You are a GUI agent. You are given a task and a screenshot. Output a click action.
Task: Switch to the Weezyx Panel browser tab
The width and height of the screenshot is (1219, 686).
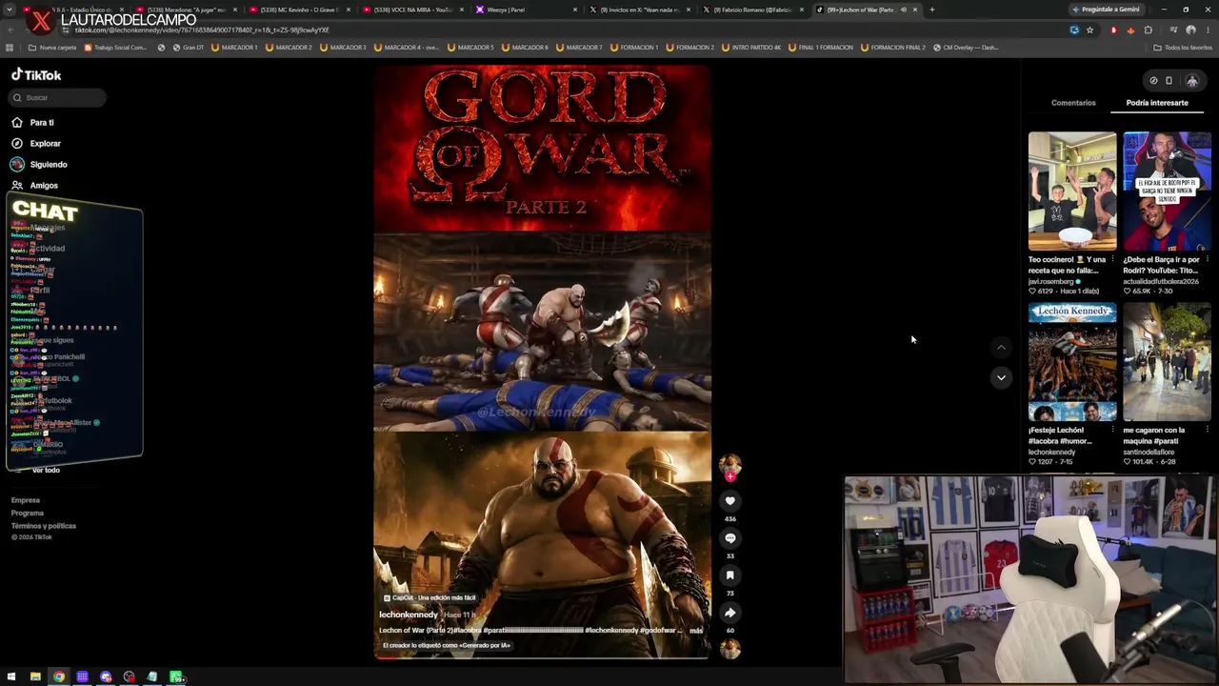[527, 10]
